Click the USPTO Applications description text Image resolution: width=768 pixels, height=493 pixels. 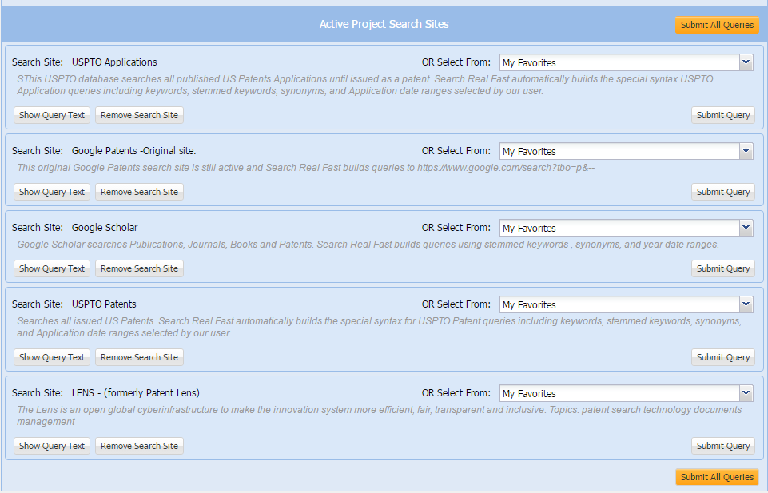365,85
